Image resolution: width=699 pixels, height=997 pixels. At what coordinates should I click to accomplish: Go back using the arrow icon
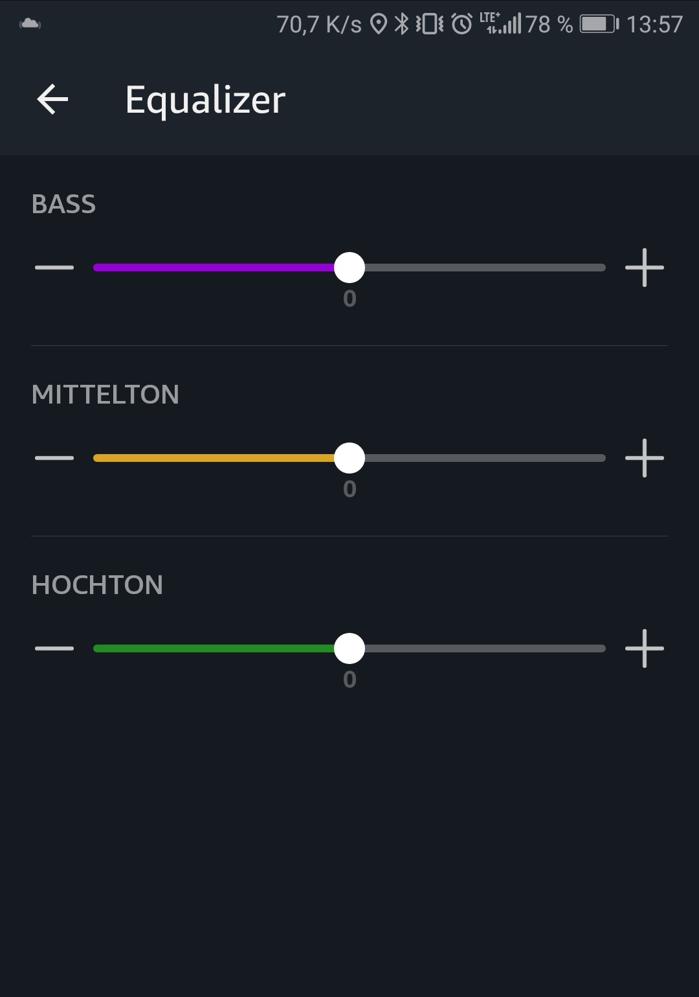(52, 100)
